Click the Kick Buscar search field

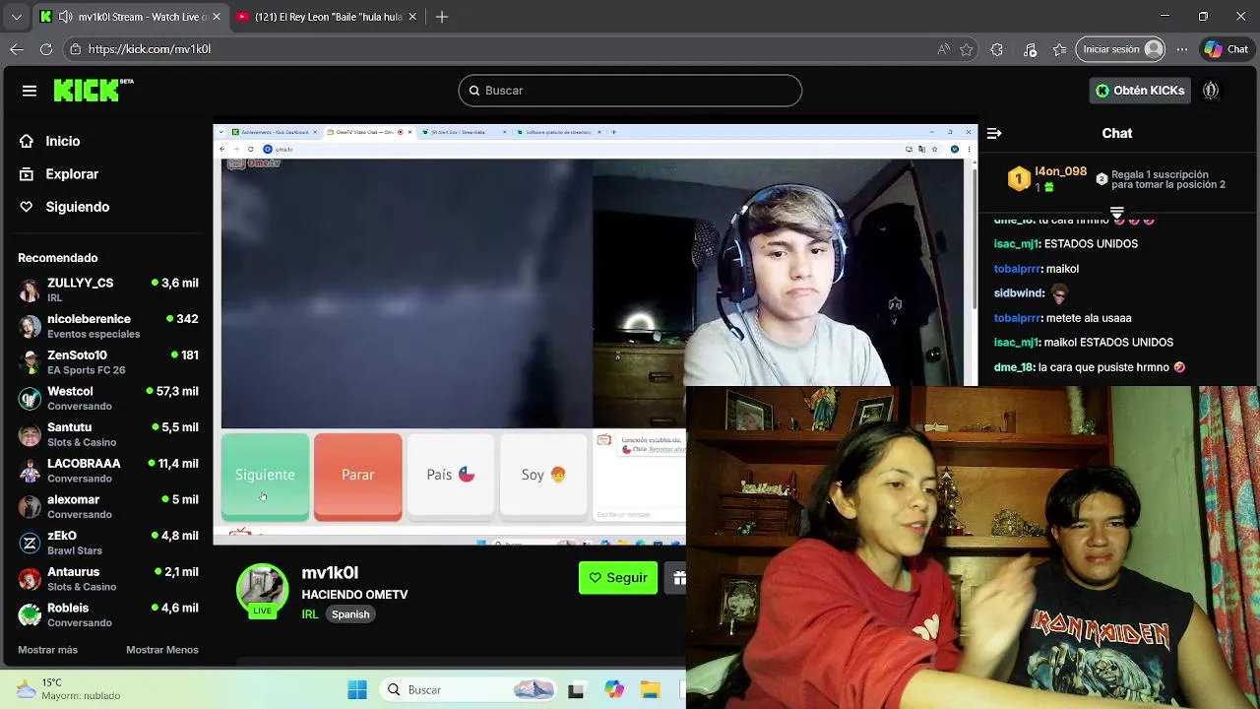click(x=630, y=91)
